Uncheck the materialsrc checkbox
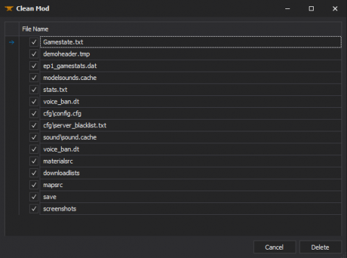The height and width of the screenshot is (258, 347). pyautogui.click(x=34, y=161)
